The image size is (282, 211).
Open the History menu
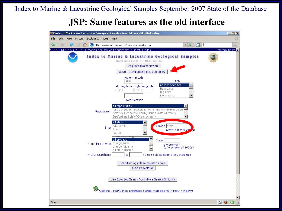(x=79, y=38)
